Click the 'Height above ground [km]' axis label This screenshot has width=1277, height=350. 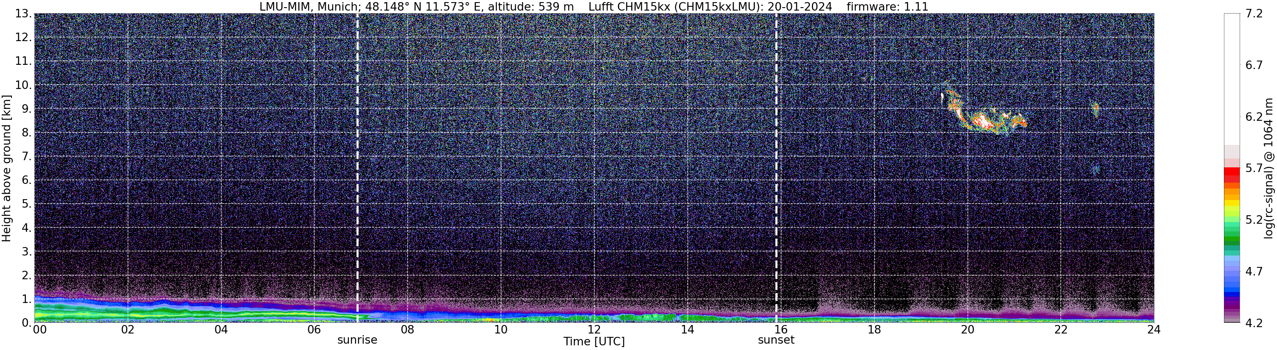pos(6,168)
